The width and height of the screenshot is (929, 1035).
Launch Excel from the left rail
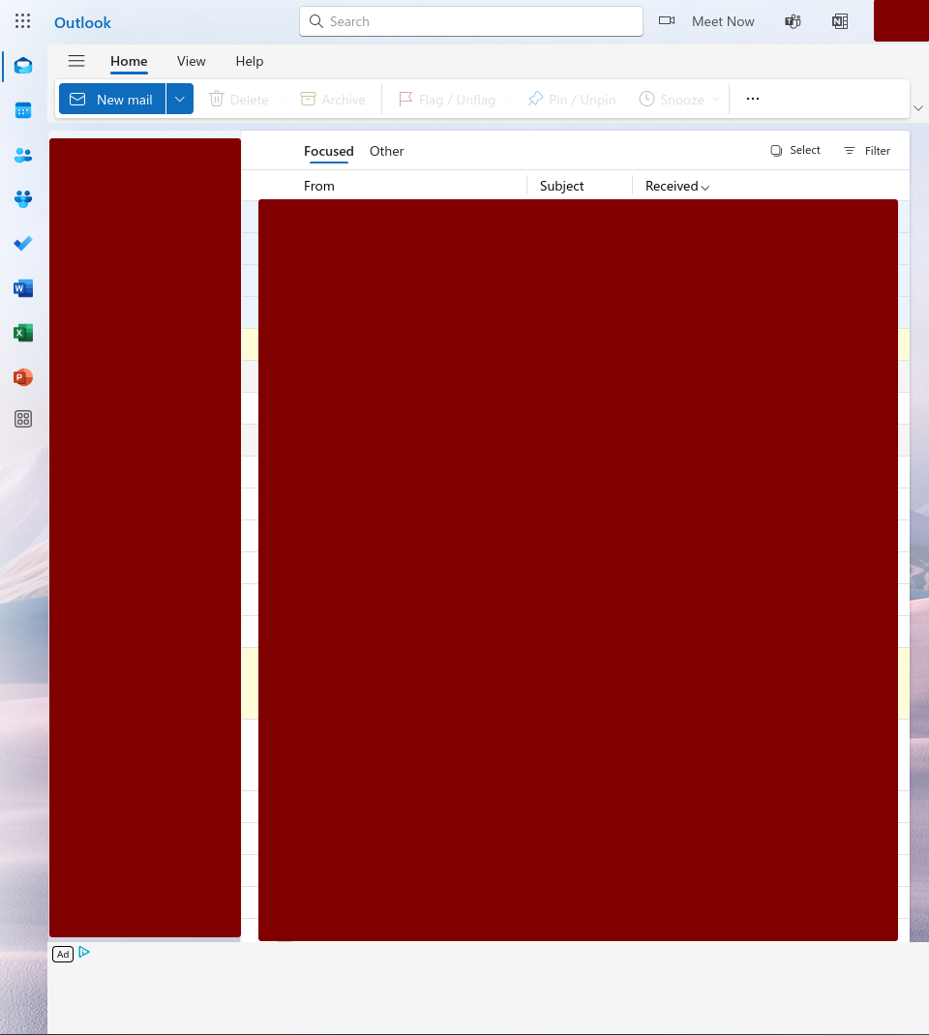pyautogui.click(x=22, y=332)
